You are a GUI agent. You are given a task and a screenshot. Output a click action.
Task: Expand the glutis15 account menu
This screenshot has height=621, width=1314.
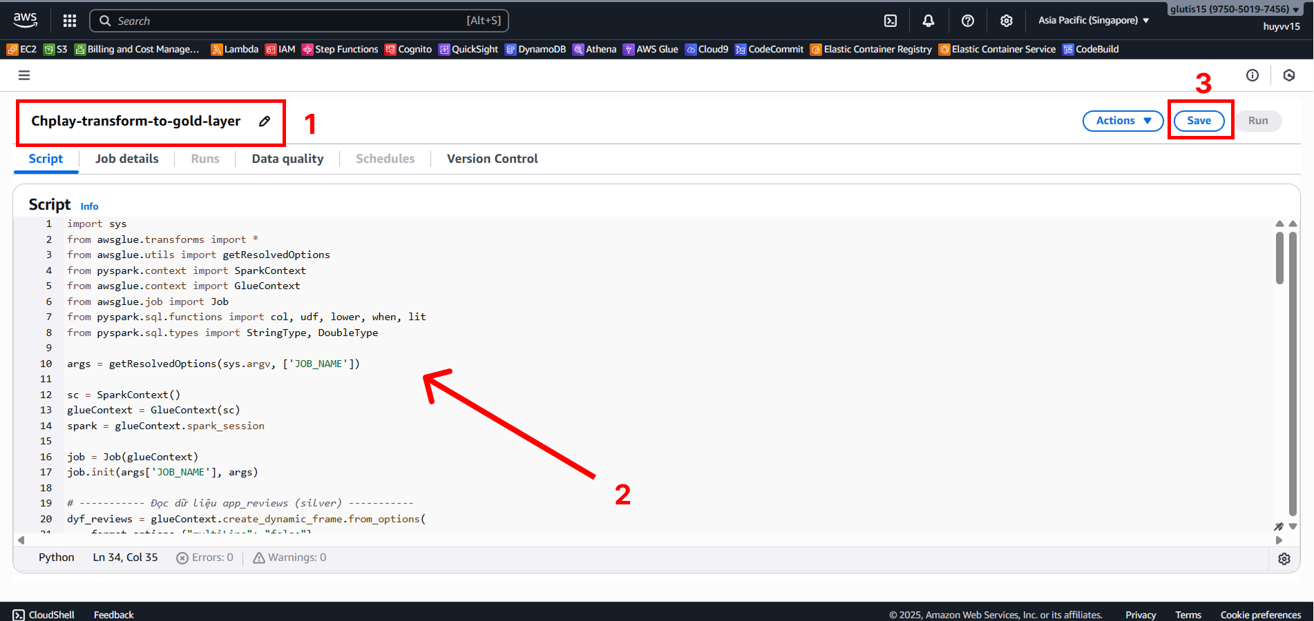(1235, 9)
